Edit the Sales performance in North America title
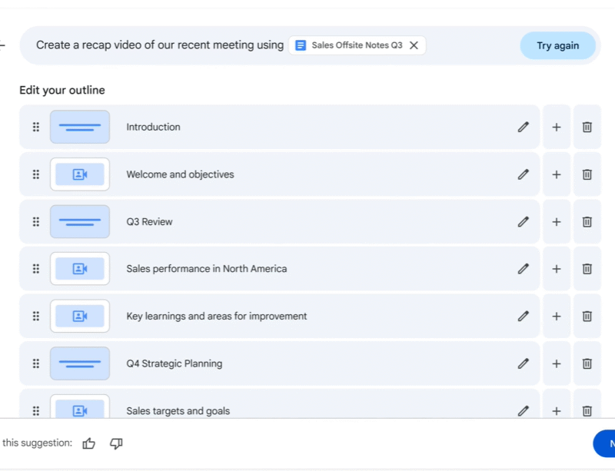 pyautogui.click(x=524, y=269)
